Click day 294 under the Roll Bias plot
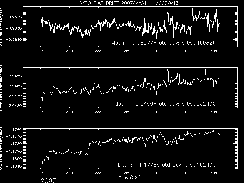 pyautogui.click(x=156, y=51)
